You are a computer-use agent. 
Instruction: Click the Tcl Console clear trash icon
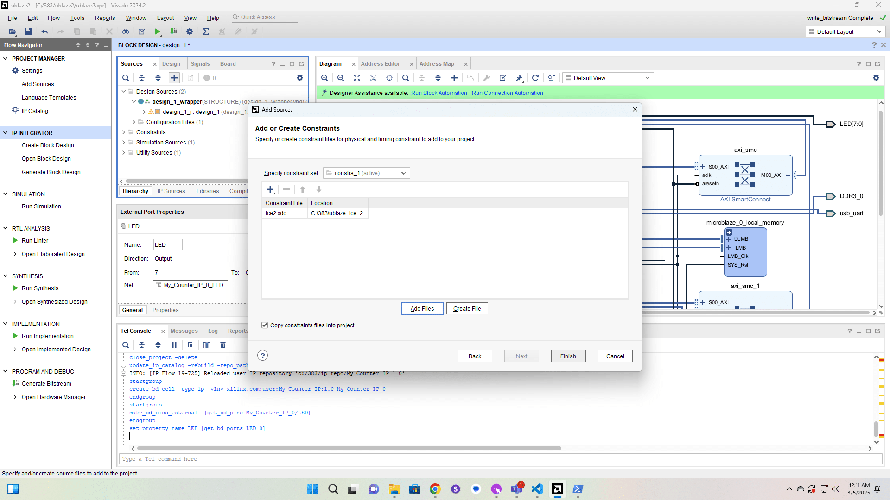pos(222,345)
